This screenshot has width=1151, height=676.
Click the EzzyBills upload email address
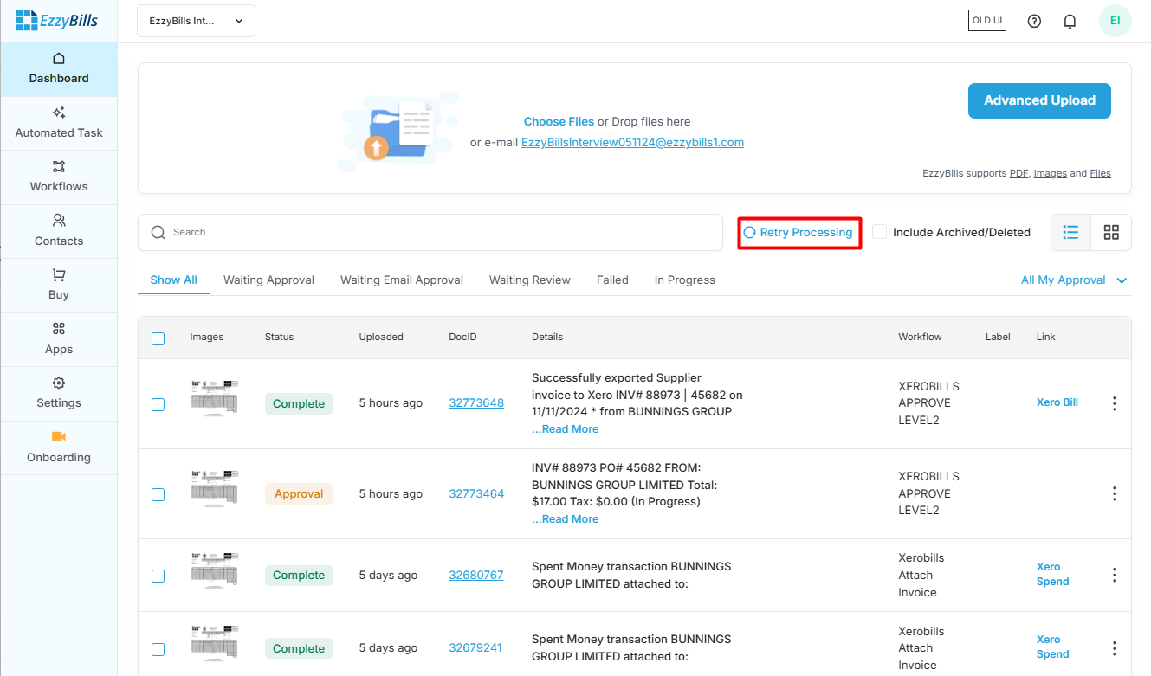click(x=632, y=143)
